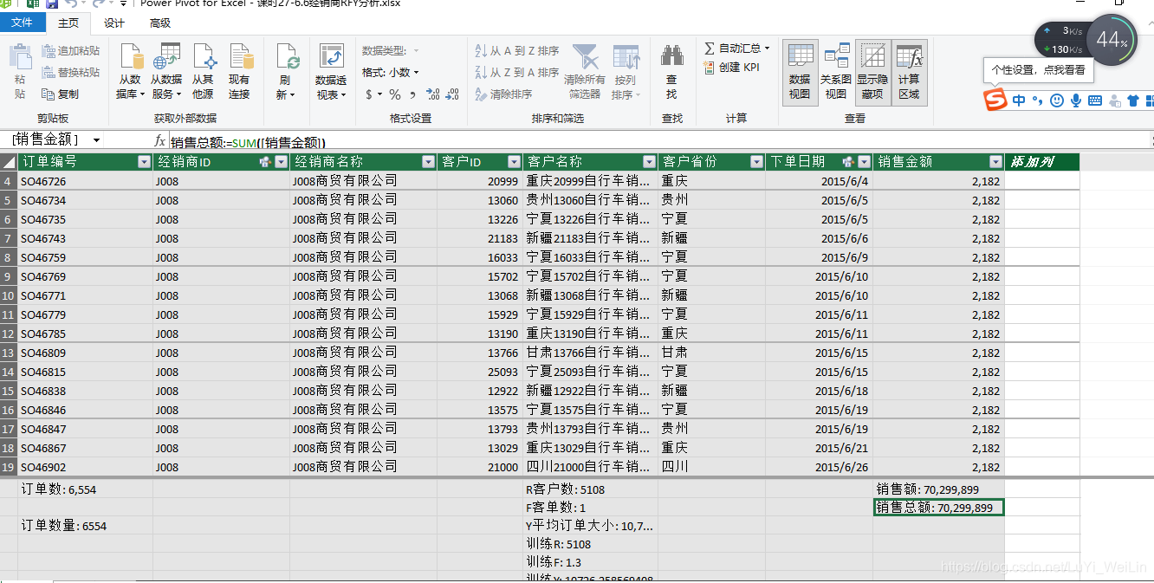Open filter dropdown on 客户省份 column
1154x583 pixels.
pyautogui.click(x=756, y=162)
